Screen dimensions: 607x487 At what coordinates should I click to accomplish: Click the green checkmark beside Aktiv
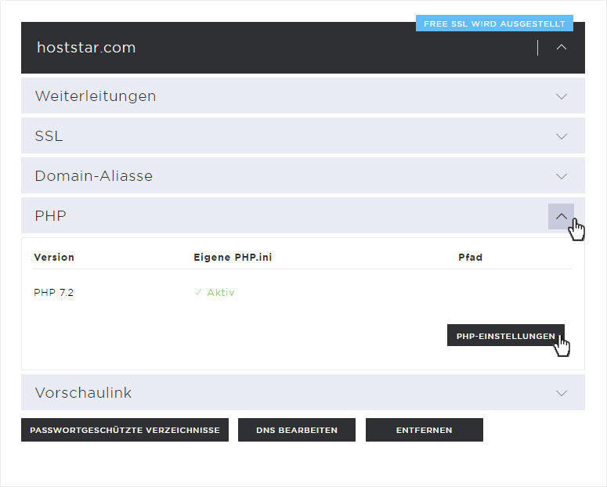(198, 292)
